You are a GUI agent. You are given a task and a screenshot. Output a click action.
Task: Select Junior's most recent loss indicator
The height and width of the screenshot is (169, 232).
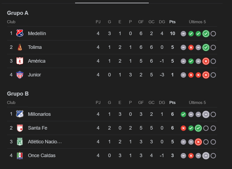(206, 75)
